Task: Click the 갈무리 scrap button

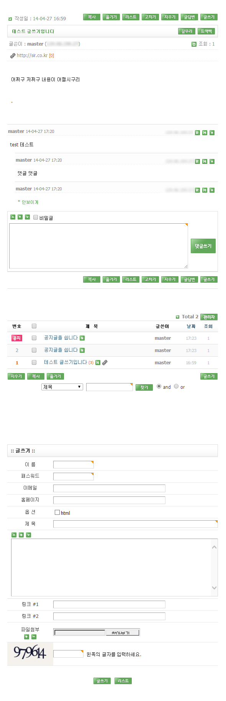Action: 187,31
